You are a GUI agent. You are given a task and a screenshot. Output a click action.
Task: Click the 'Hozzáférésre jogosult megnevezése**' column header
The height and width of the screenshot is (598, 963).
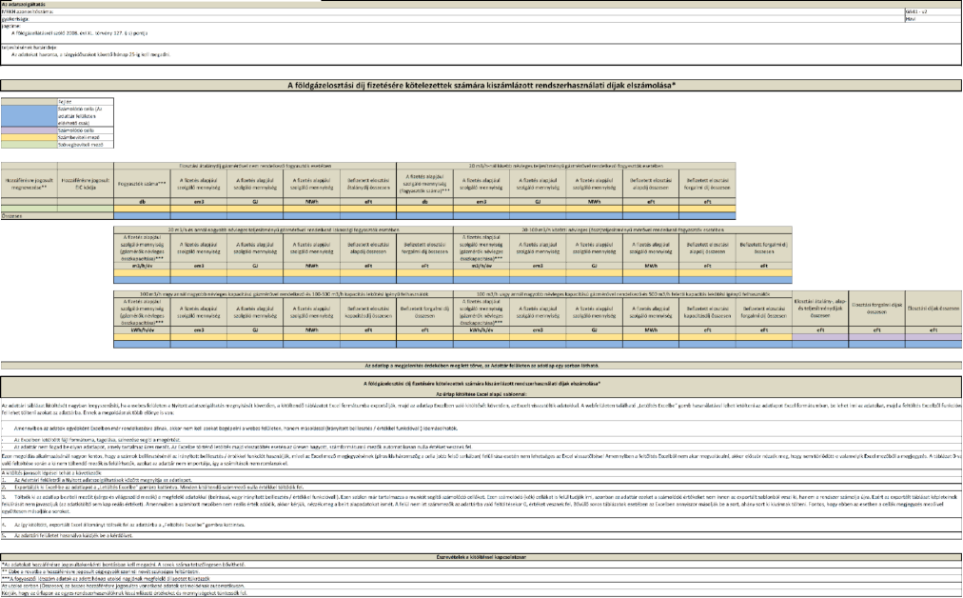pyautogui.click(x=29, y=184)
